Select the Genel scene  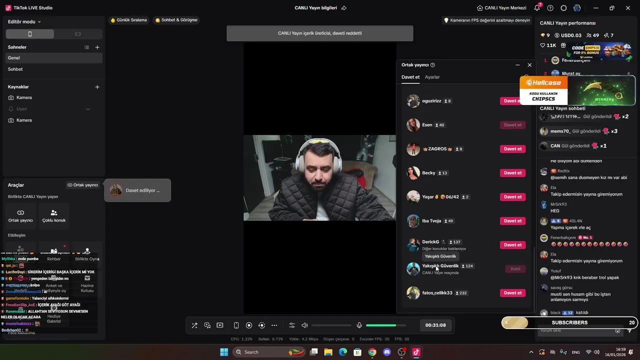54,58
